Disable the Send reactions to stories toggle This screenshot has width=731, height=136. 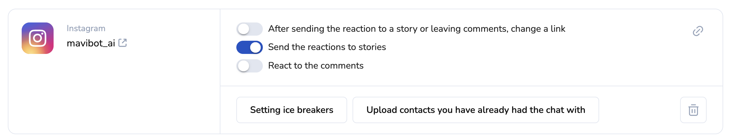coord(249,47)
